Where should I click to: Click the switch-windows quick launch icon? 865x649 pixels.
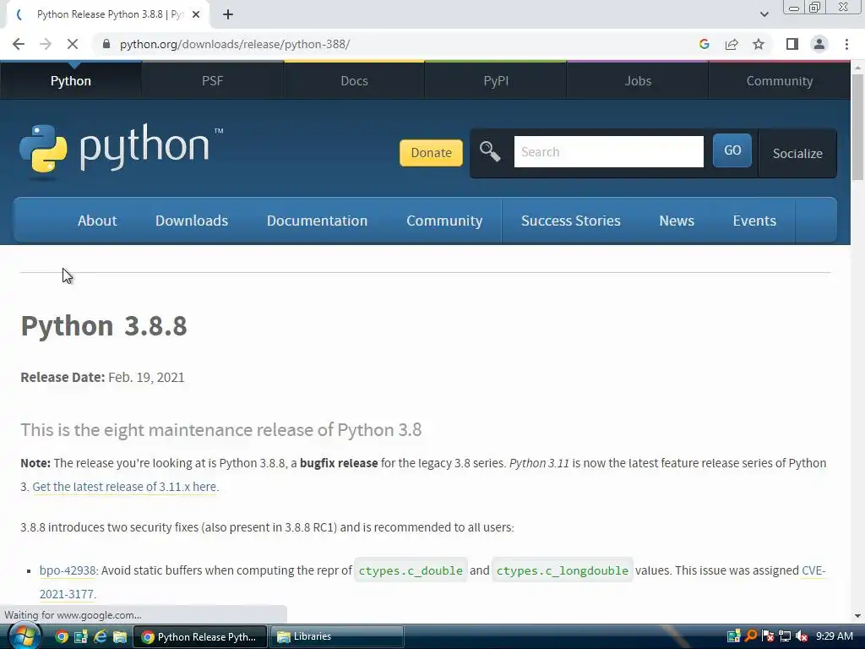coord(81,637)
